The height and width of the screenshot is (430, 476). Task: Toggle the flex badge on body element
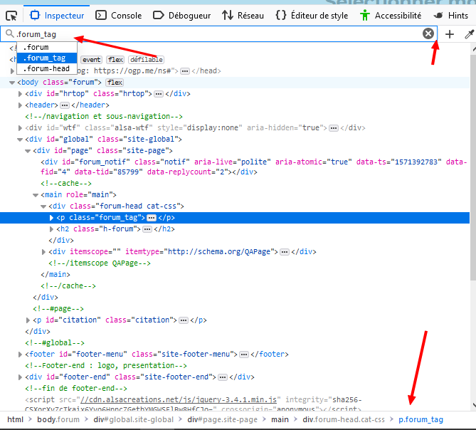coord(115,83)
